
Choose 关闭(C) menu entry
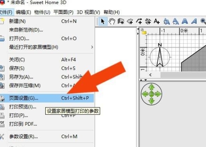(x=47, y=60)
